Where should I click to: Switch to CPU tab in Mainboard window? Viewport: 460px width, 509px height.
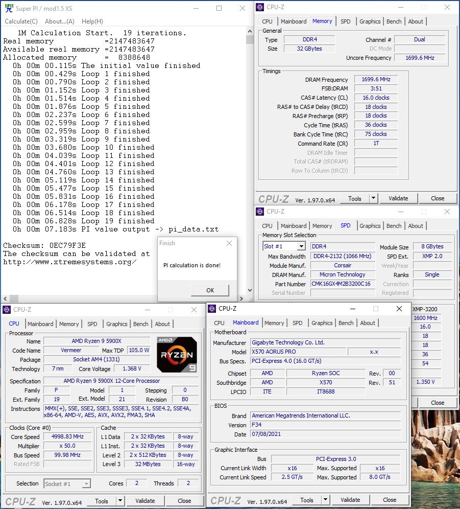click(x=219, y=323)
